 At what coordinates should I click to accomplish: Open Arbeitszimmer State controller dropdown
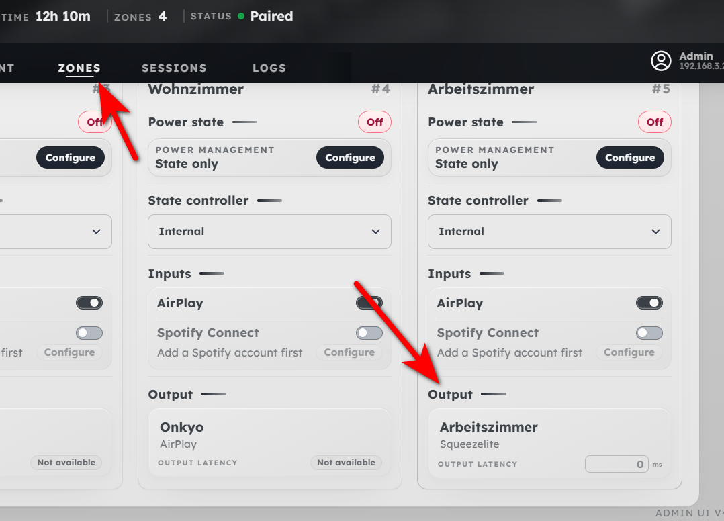[549, 232]
